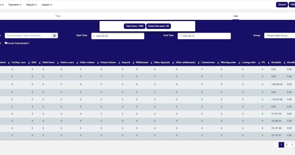Screen dimensions: 295x155
Task: Click the Direct Sub-users :59 badge
Action: click(x=158, y=26)
